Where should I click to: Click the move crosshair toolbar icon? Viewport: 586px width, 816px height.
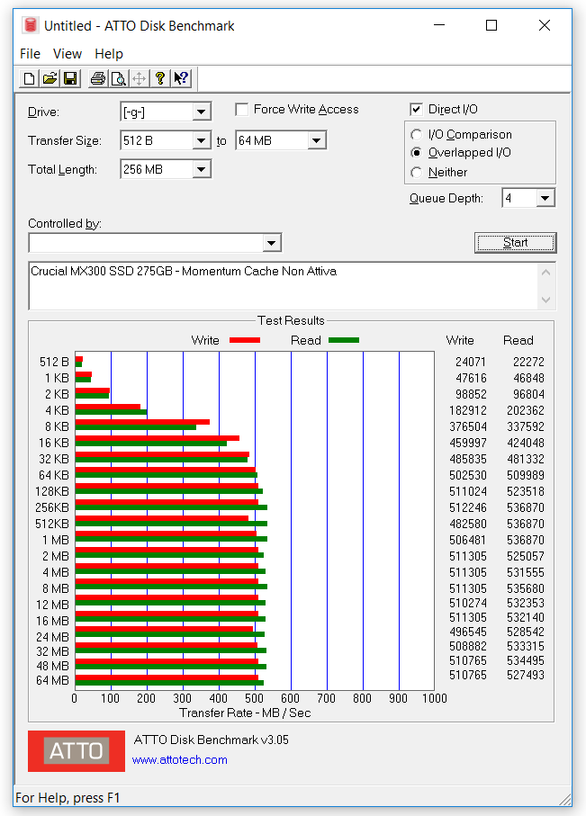(140, 78)
